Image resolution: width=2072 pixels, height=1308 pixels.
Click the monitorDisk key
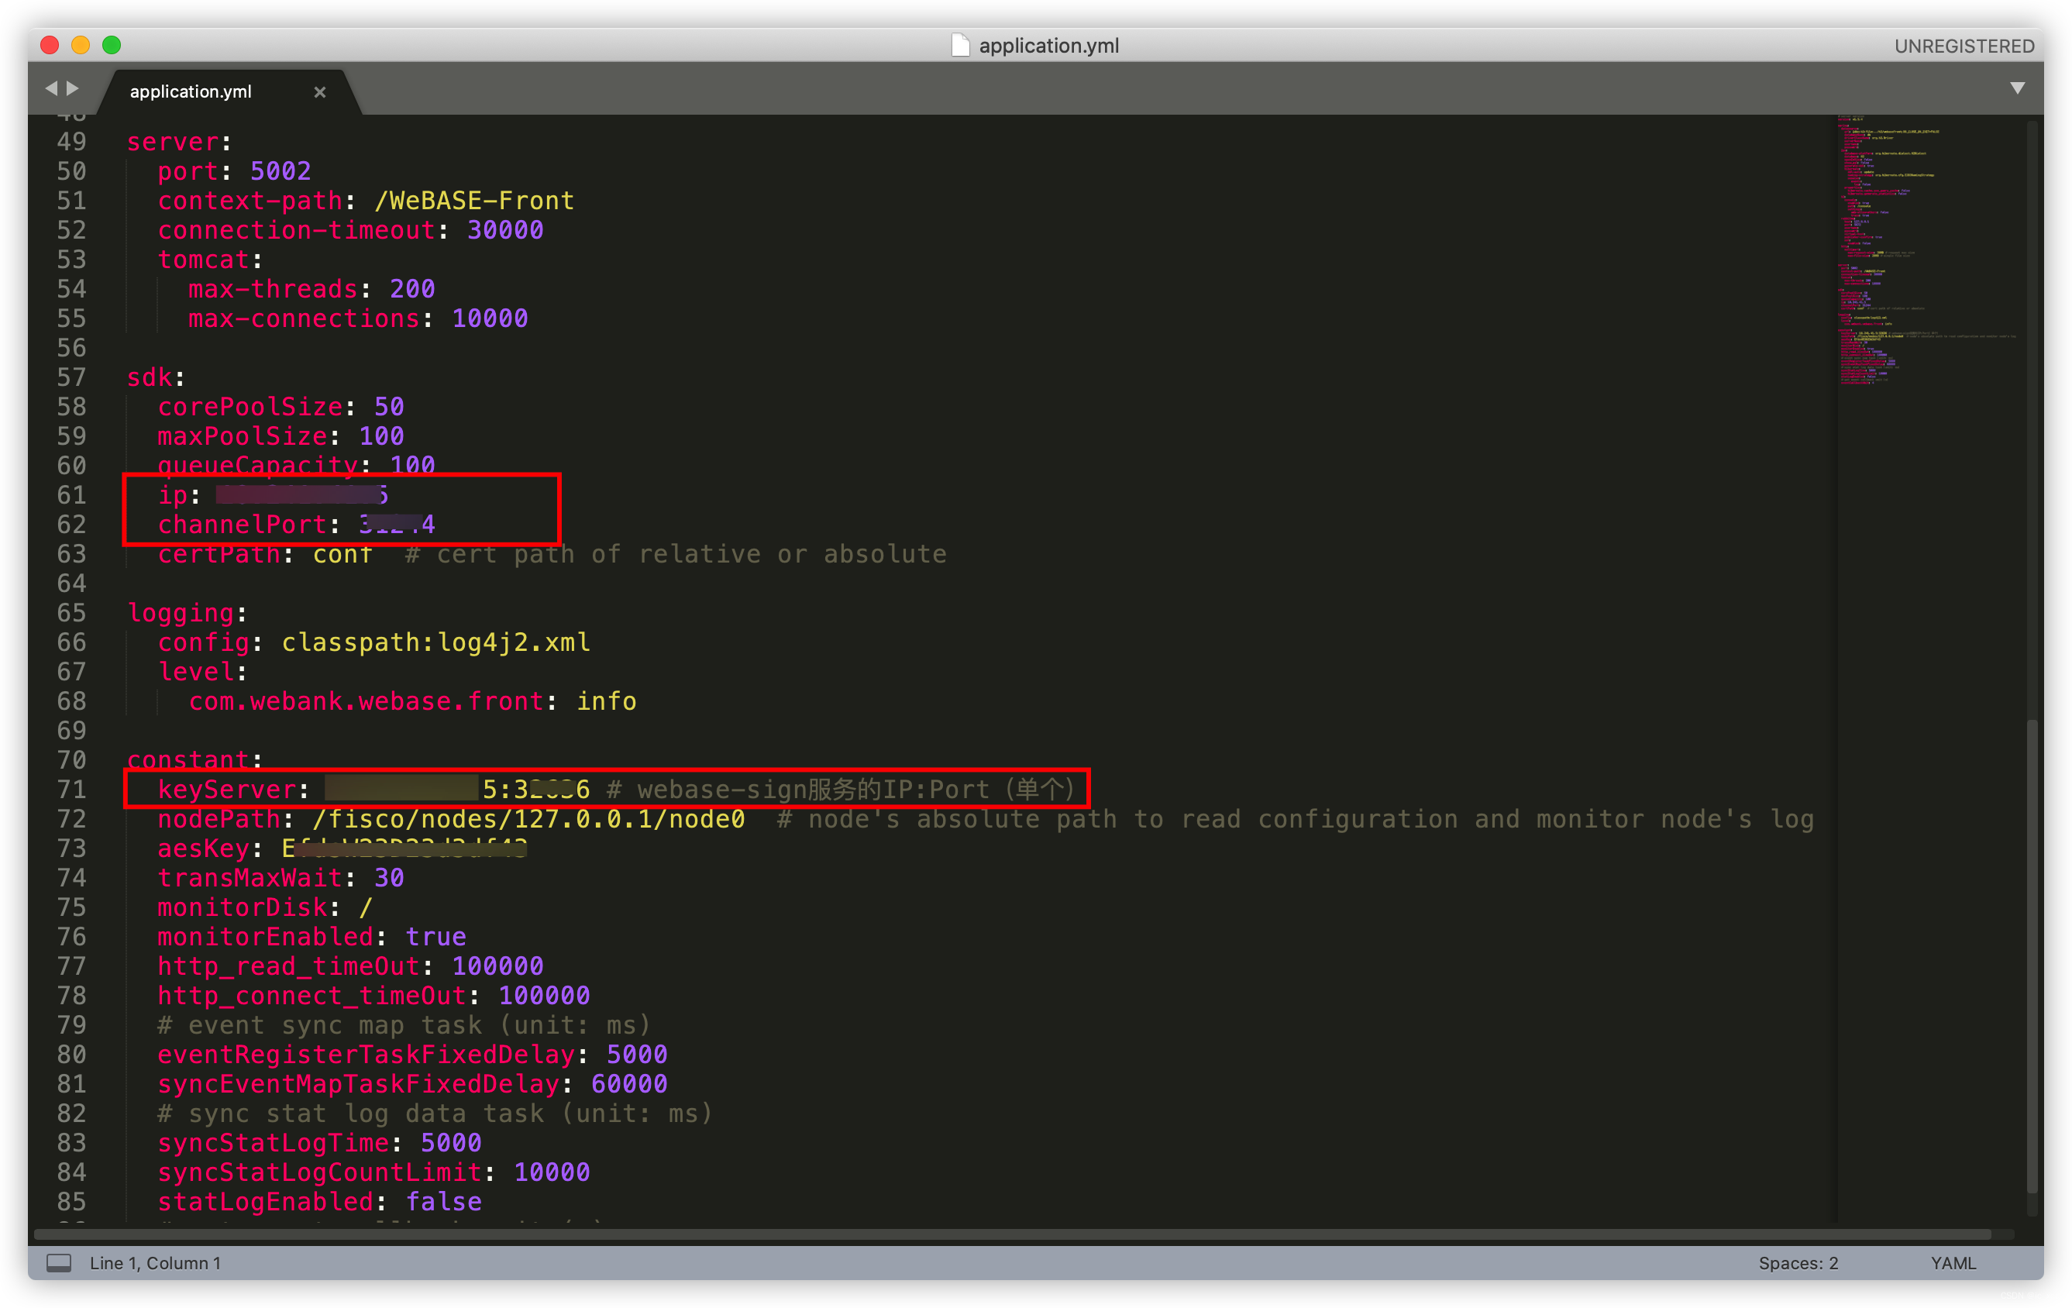[243, 907]
